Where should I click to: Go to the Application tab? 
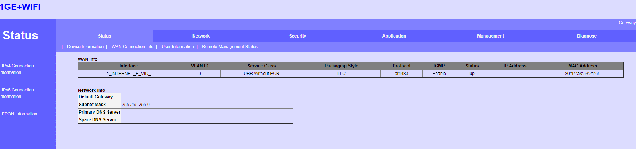[x=394, y=36]
